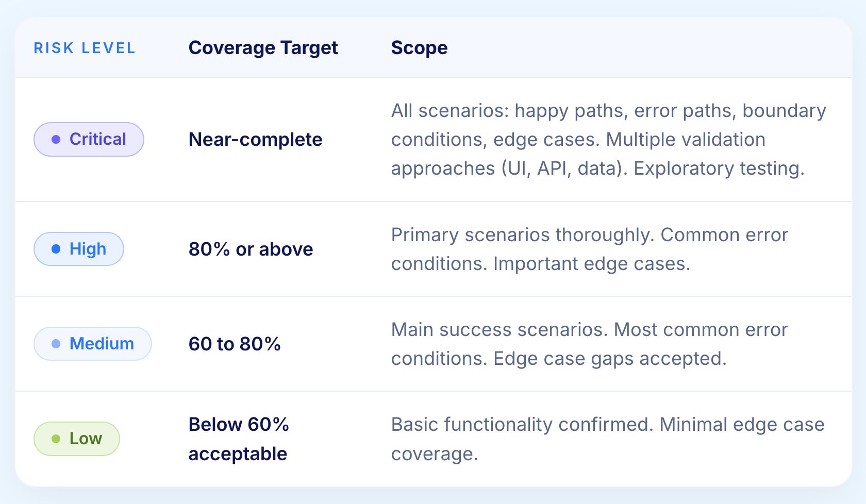The image size is (866, 504).
Task: Select the Below 60% acceptable cell
Action: click(239, 439)
